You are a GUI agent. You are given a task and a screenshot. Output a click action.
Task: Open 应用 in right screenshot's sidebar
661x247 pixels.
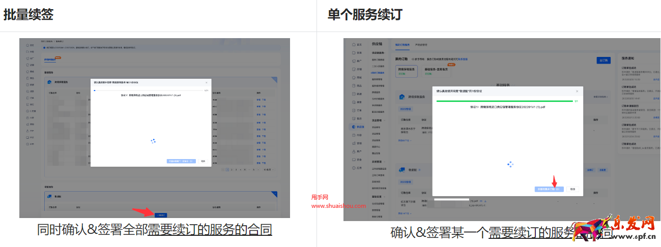tap(357, 168)
